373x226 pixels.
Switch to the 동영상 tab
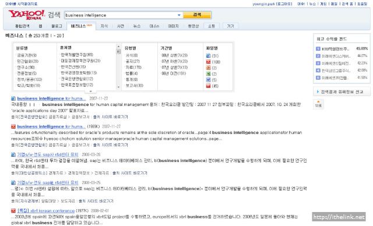point(193,26)
